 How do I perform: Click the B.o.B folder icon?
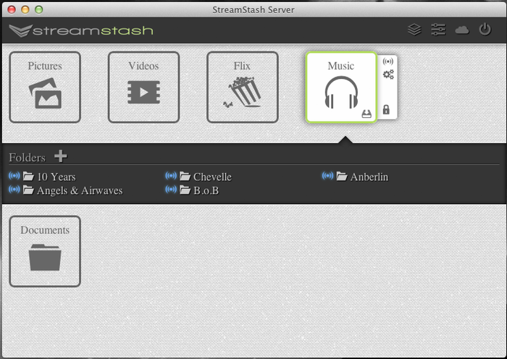pyautogui.click(x=185, y=190)
